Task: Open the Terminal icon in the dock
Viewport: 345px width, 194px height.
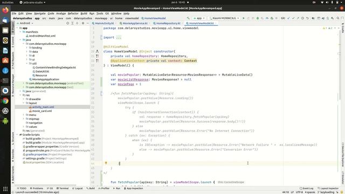Action: (x=5, y=81)
